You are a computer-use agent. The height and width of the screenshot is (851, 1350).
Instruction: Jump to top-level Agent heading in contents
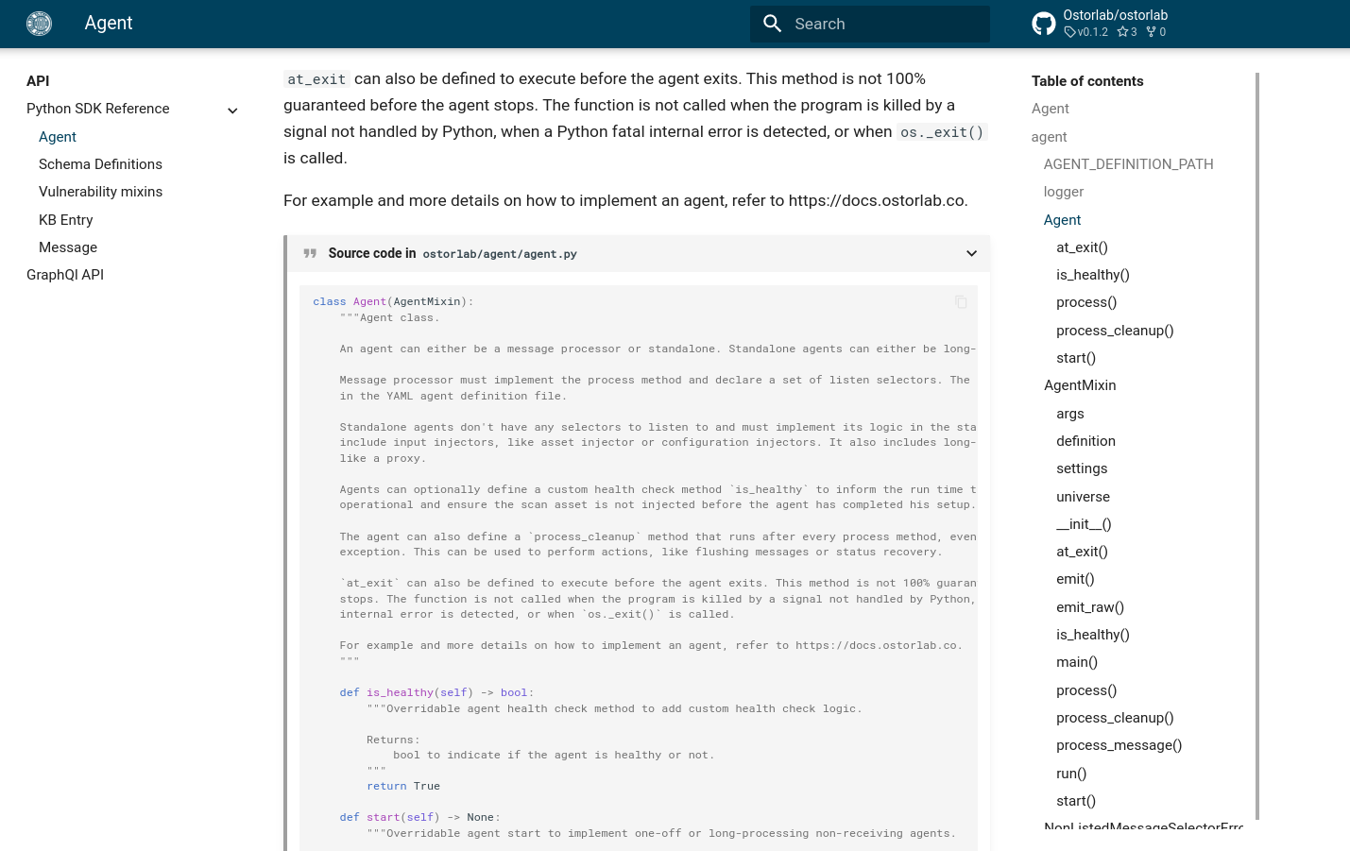point(1051,109)
